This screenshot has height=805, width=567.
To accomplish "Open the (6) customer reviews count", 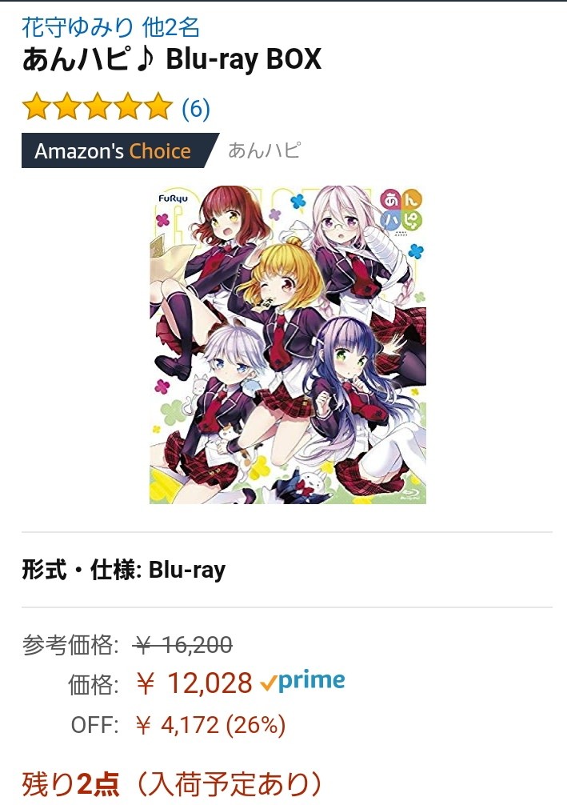I will coord(195,108).
